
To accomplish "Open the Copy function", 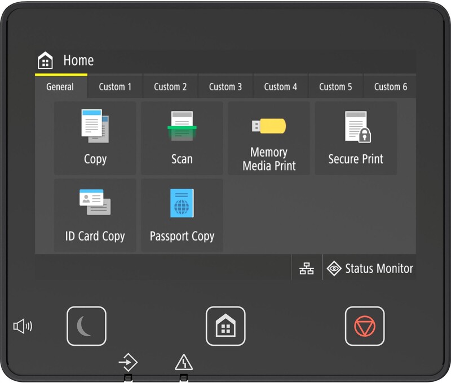I will (95, 138).
